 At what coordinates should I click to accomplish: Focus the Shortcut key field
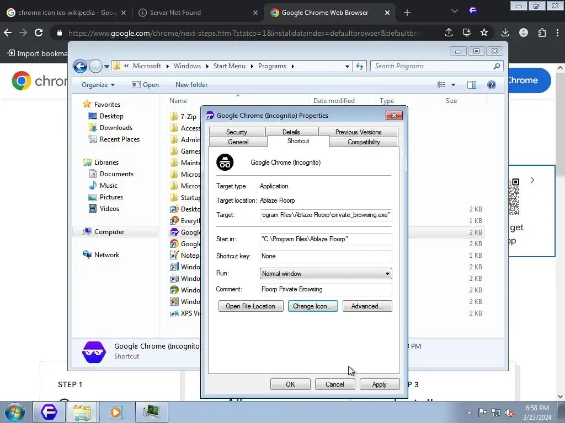[x=326, y=256]
